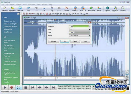The image size is (131, 94).
Task: Click 'Split into two files' link
Action: pyautogui.click(x=10, y=64)
